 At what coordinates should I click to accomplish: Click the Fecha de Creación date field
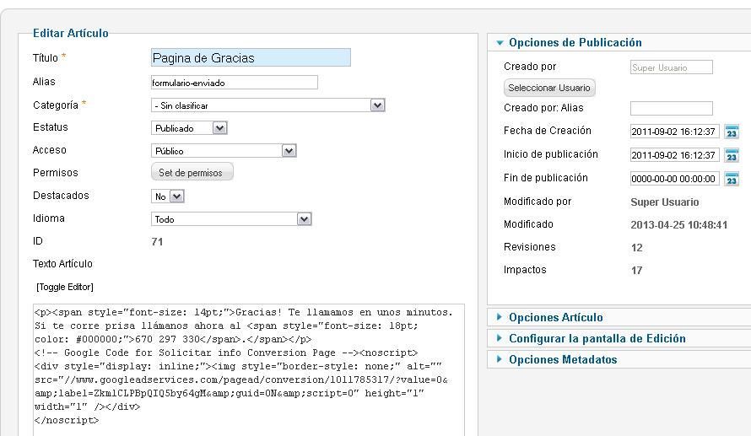click(x=674, y=131)
